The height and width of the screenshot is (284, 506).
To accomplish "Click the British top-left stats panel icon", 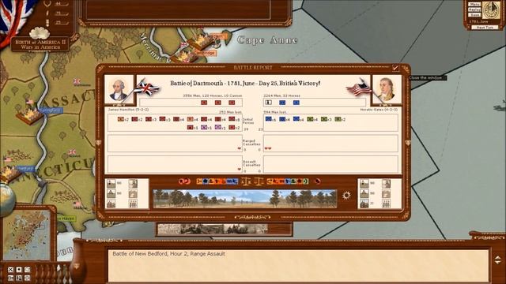I will pyautogui.click(x=111, y=184).
